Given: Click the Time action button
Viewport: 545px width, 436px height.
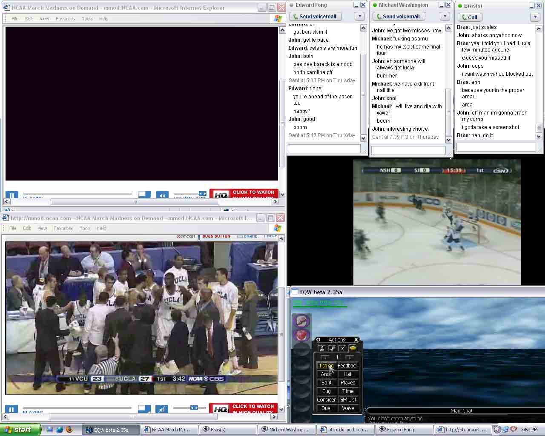Looking at the screenshot, I should click(x=348, y=391).
